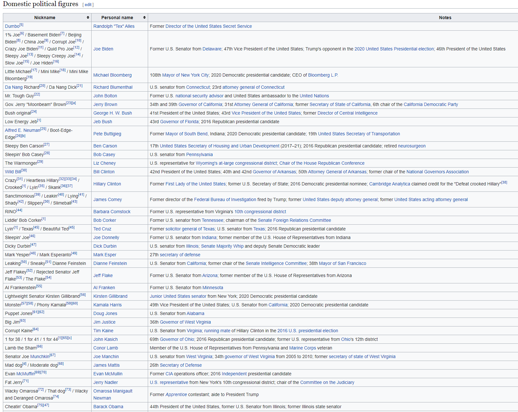Open the Dumbo nickname link
Viewport: 518px width, 412px height.
[12, 26]
